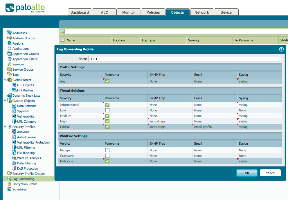Collapse the Security Profiles tree

tap(5, 126)
